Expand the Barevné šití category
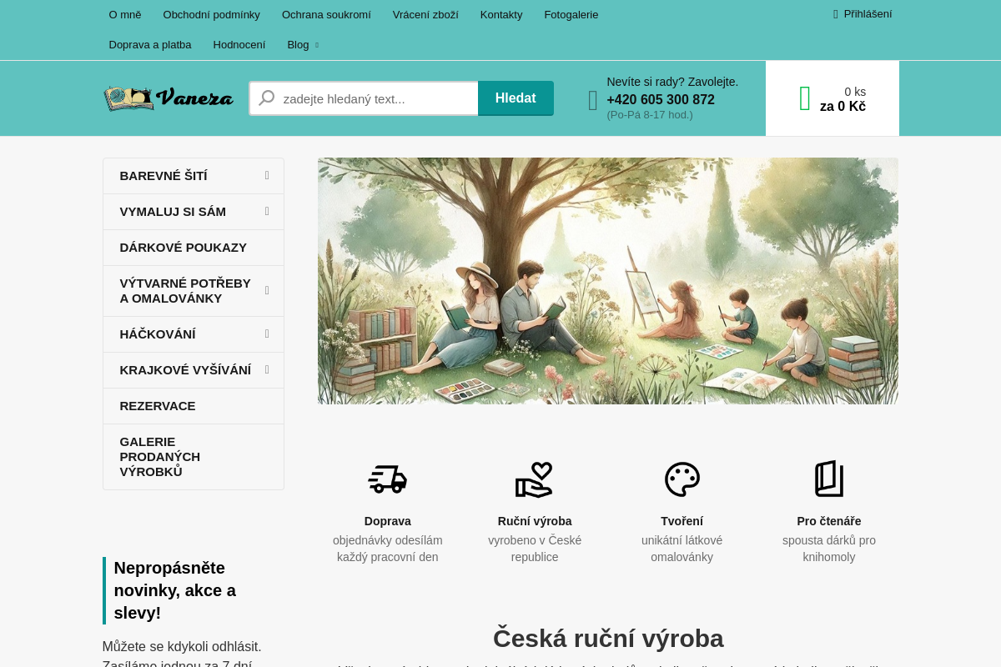1001x667 pixels. click(267, 176)
